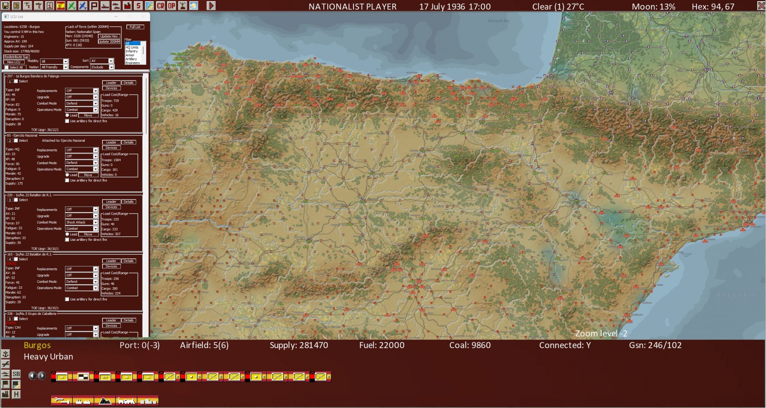Click the green airplane toolbar icon

click(71, 6)
